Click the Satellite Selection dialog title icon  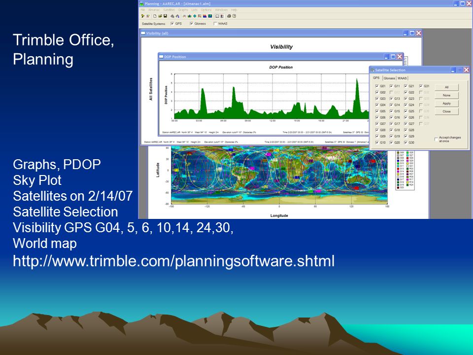[372, 70]
